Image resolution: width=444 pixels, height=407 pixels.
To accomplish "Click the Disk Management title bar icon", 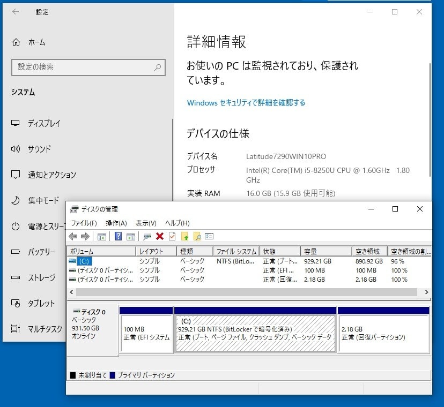I will click(74, 209).
